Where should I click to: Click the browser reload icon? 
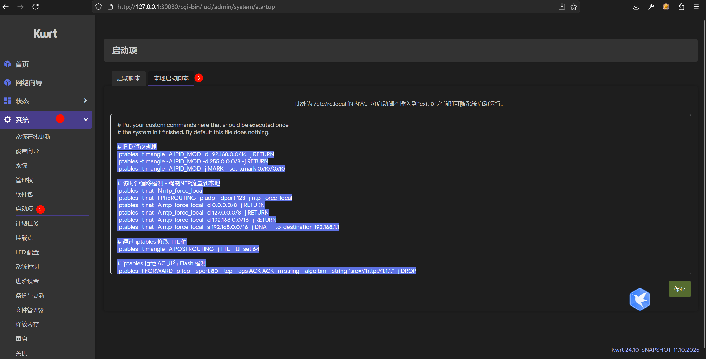coord(36,7)
